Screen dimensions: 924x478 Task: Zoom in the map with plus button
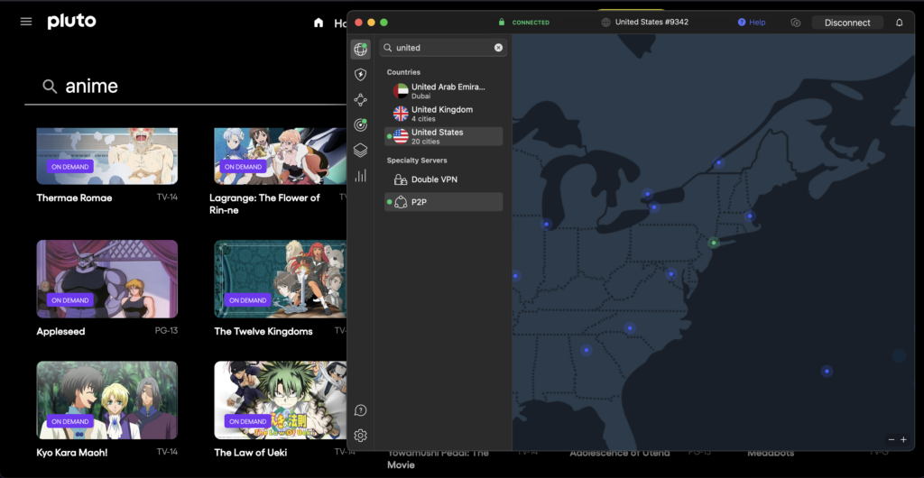pyautogui.click(x=903, y=440)
